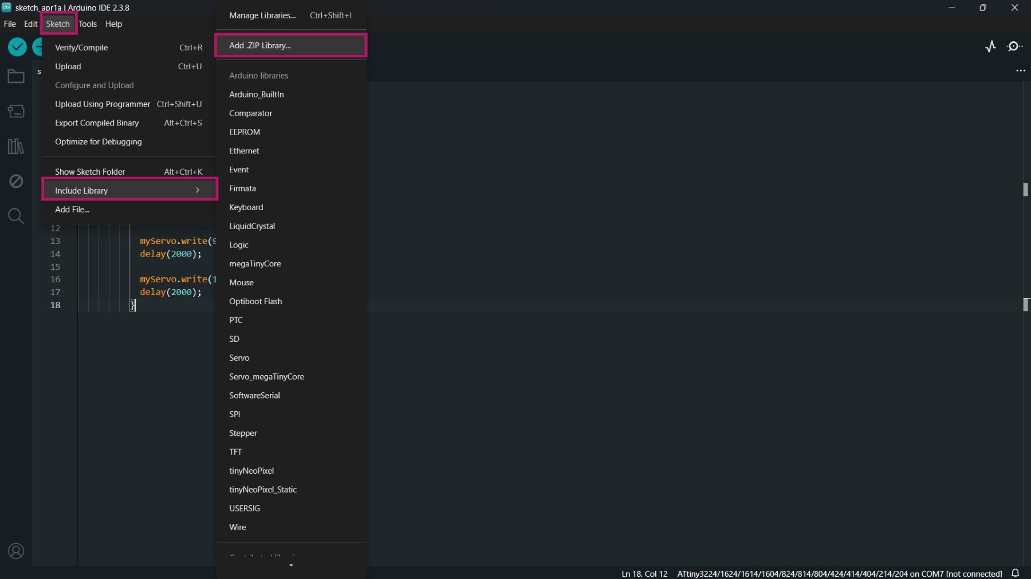1031x579 pixels.
Task: Place cursor on the line 14 delay(2000); statement
Action: point(171,254)
